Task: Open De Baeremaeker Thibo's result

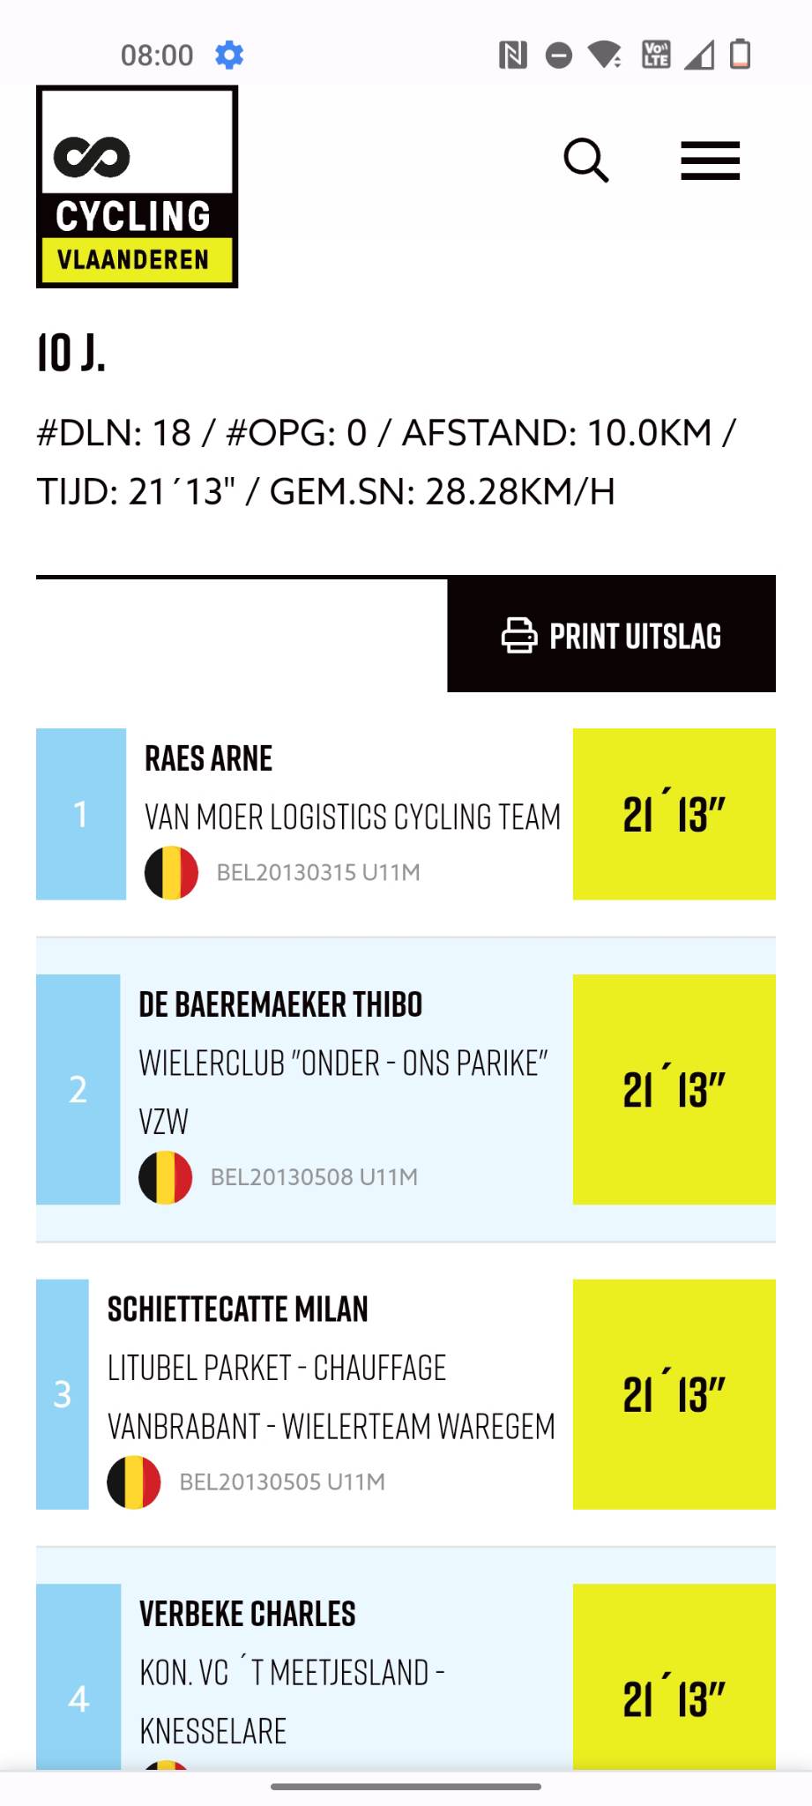Action: pos(280,1004)
